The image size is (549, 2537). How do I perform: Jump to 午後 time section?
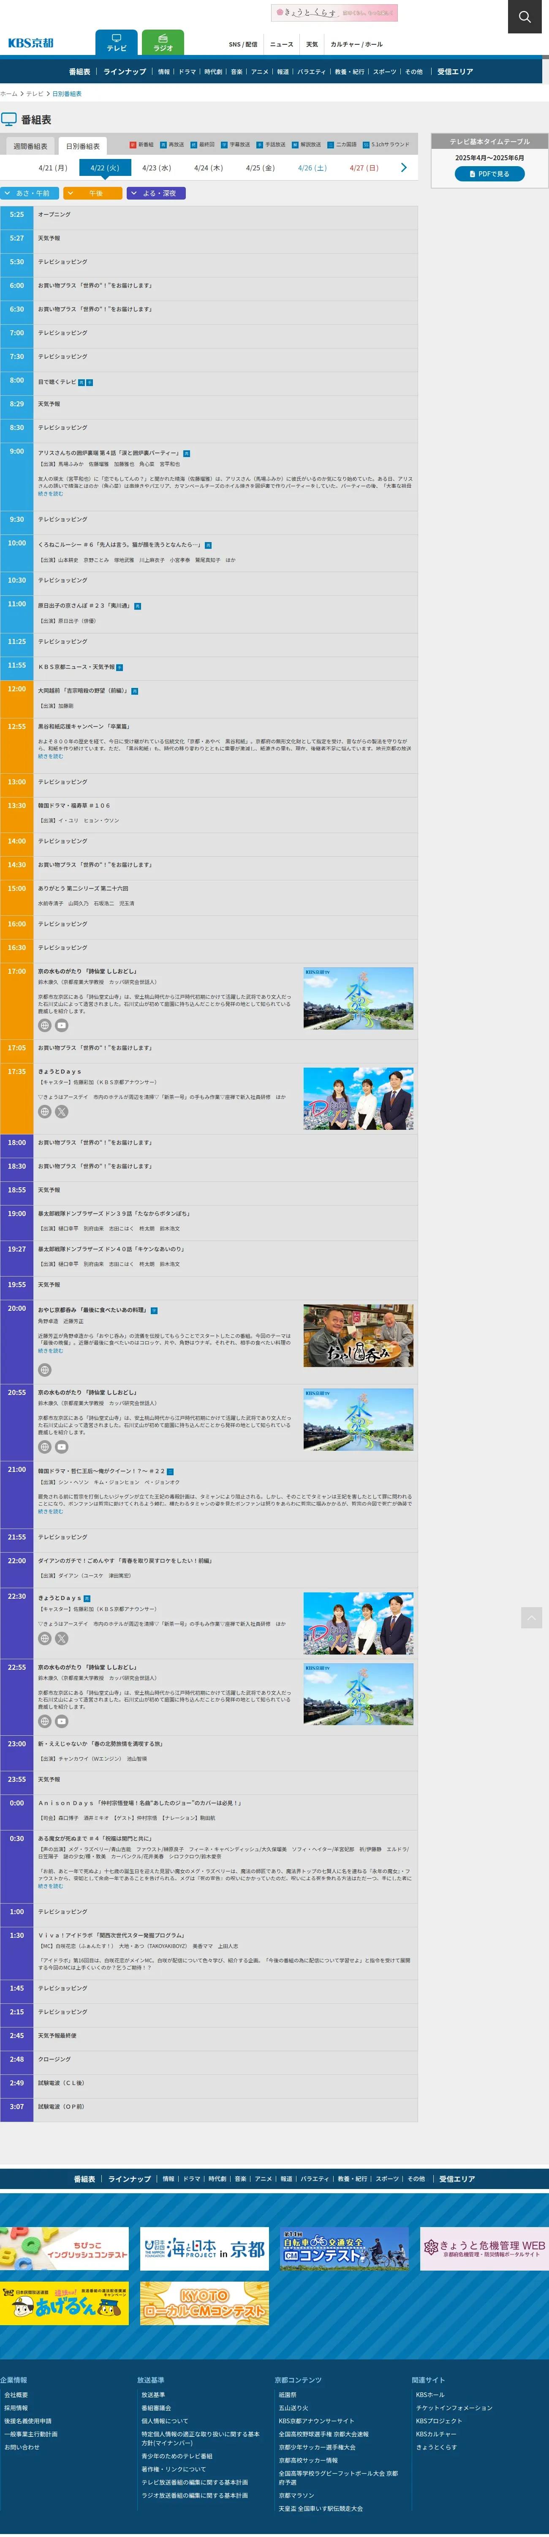tap(92, 193)
